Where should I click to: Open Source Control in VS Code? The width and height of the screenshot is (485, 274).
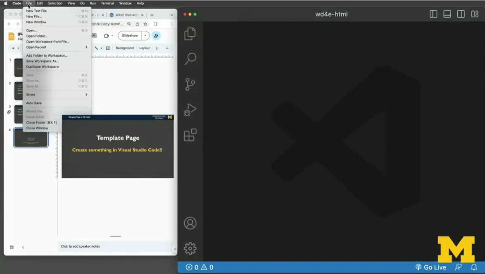190,84
